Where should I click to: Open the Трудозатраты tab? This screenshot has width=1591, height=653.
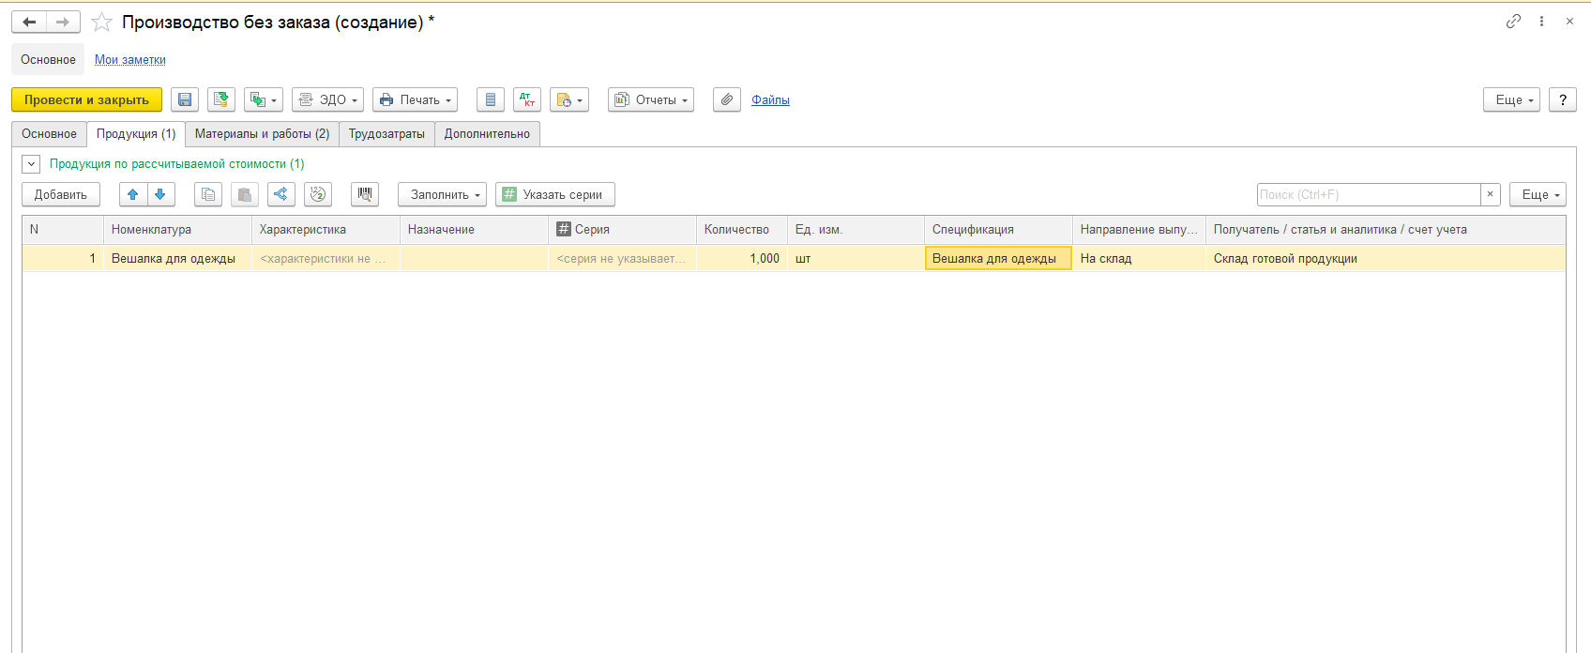click(386, 134)
